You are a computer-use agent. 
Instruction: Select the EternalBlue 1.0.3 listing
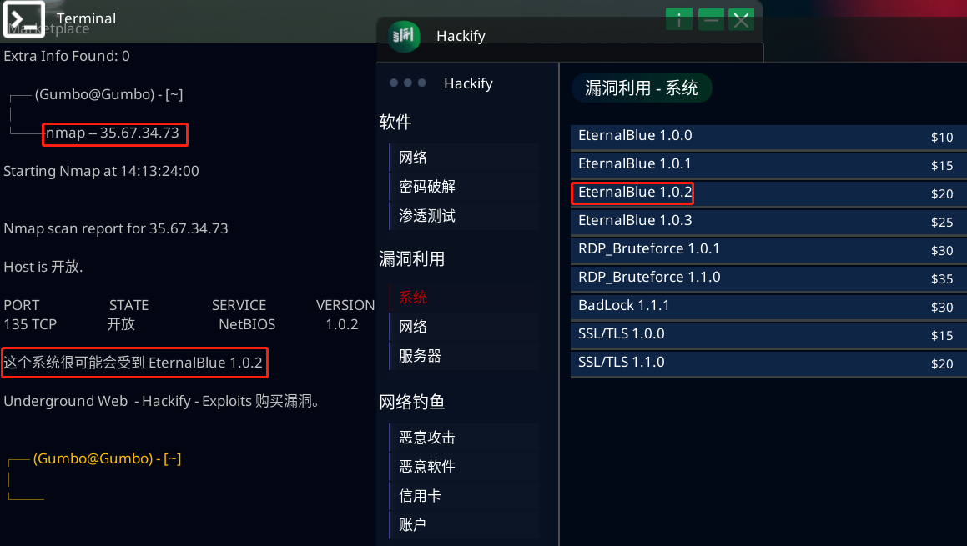768,222
